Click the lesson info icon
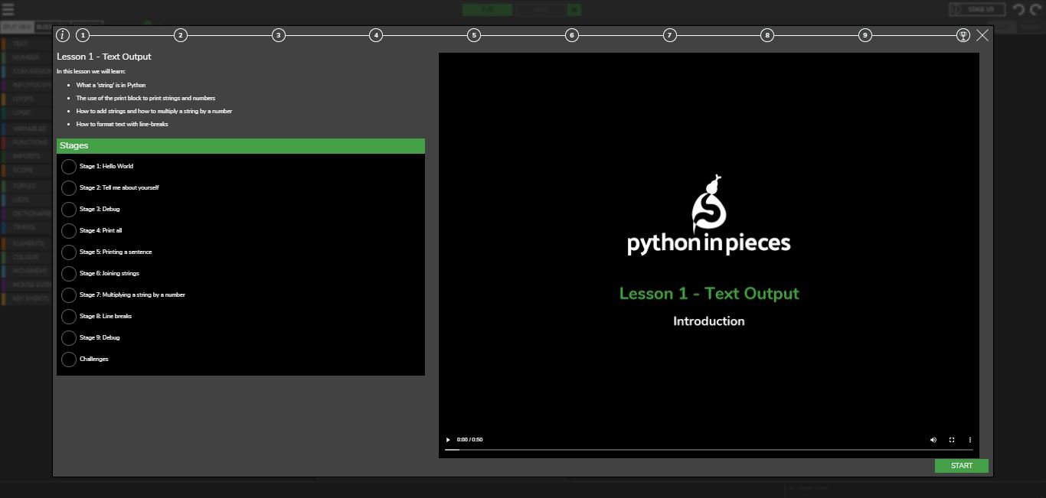Screen dimensions: 1046x498 click(x=63, y=35)
